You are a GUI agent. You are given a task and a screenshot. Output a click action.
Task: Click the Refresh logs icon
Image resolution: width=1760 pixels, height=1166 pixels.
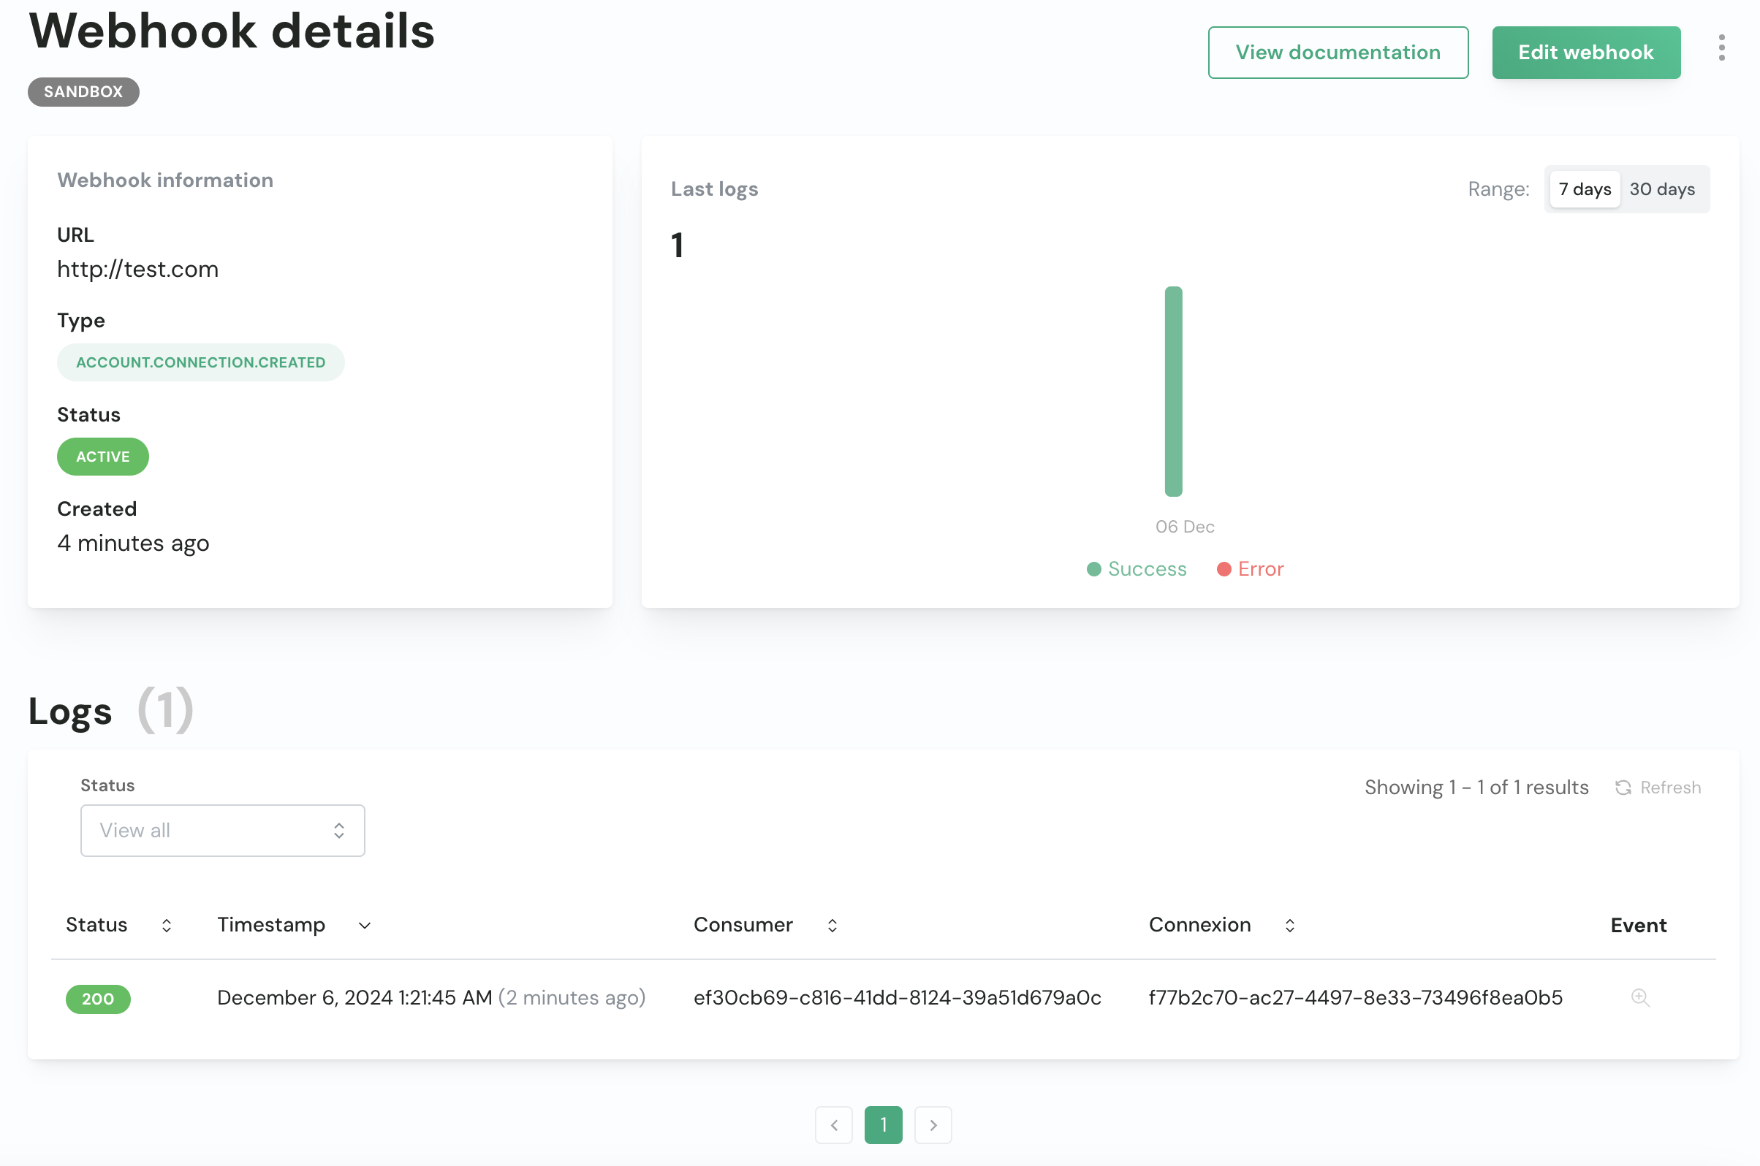(x=1623, y=788)
